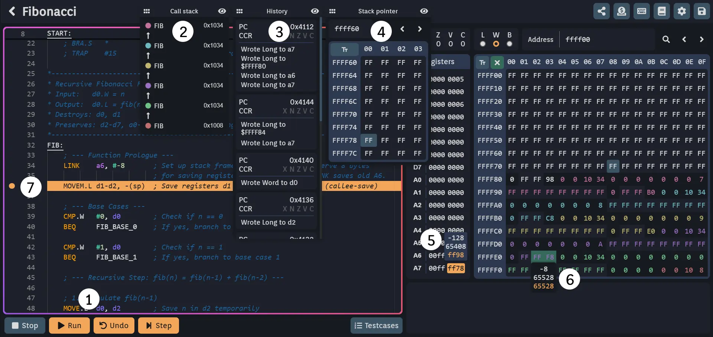Hide the History panel with its eye toggle
Viewport: 713px width, 337px height.
pos(315,11)
